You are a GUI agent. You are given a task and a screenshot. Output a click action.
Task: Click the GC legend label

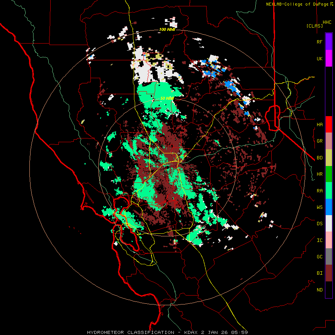tap(319, 257)
